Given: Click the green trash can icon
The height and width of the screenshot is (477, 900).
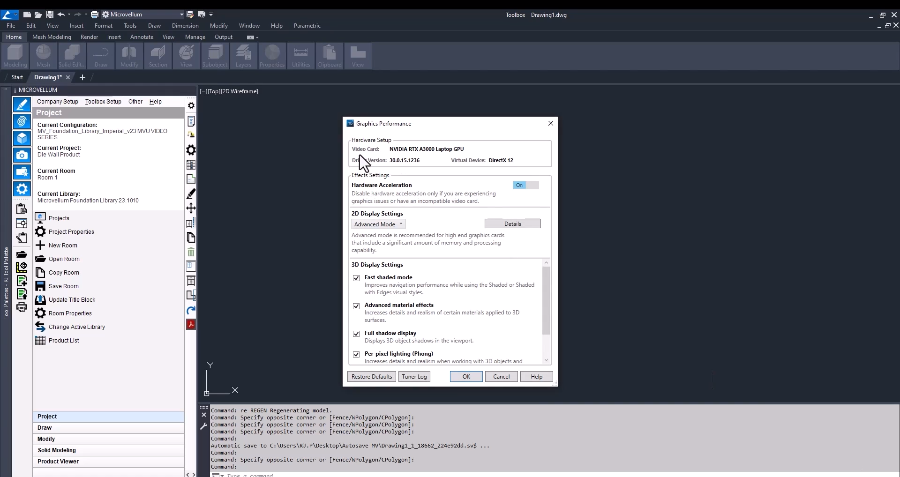Looking at the screenshot, I should (x=191, y=252).
